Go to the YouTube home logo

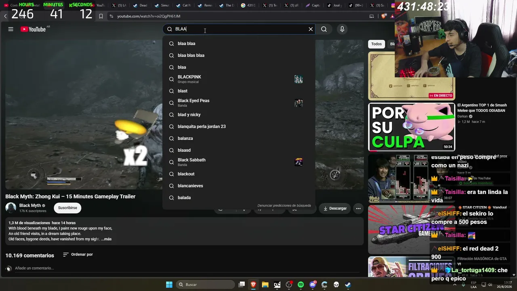pos(33,29)
